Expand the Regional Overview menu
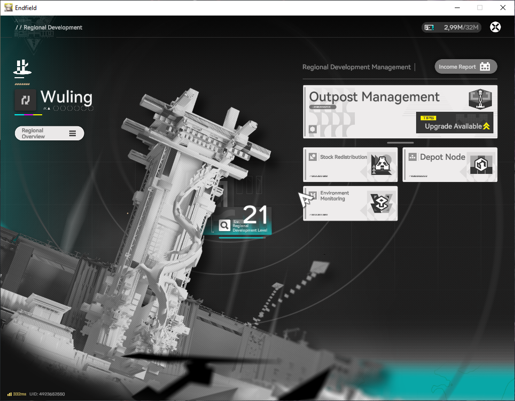515x401 pixels. tap(50, 133)
